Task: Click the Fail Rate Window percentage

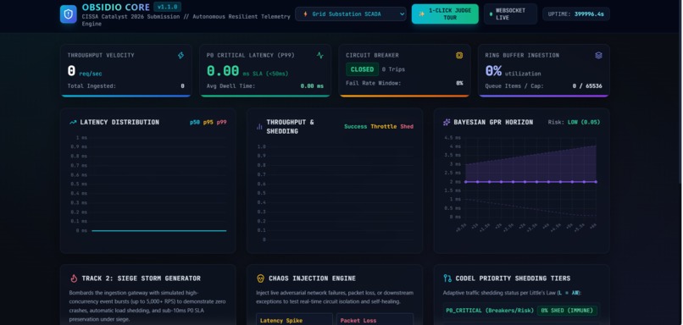Action: 459,83
